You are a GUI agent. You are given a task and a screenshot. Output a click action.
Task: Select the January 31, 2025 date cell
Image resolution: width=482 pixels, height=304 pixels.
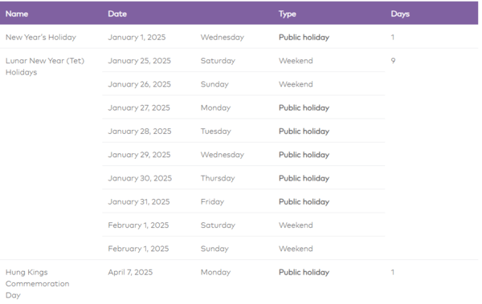[x=139, y=202]
